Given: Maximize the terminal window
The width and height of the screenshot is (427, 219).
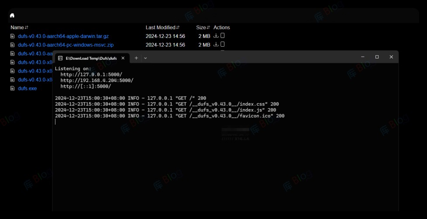Looking at the screenshot, I should click(377, 57).
